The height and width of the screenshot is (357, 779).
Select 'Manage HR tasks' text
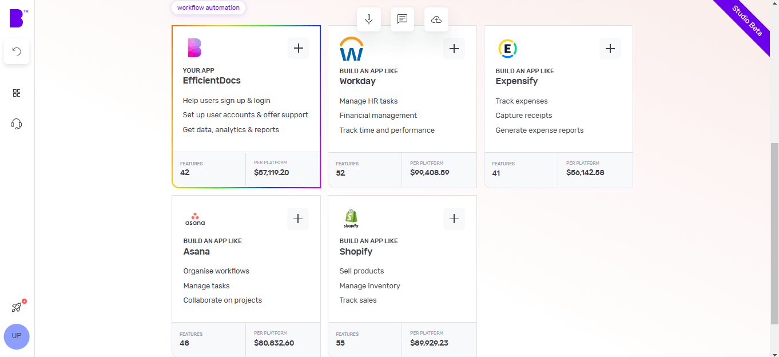coord(368,101)
